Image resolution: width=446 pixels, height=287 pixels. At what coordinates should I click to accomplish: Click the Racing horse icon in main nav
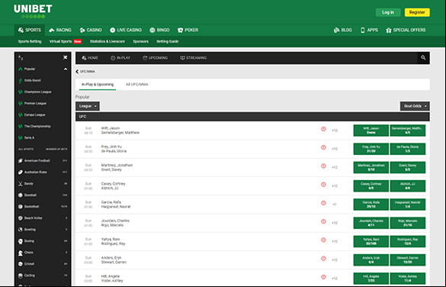pyautogui.click(x=52, y=30)
